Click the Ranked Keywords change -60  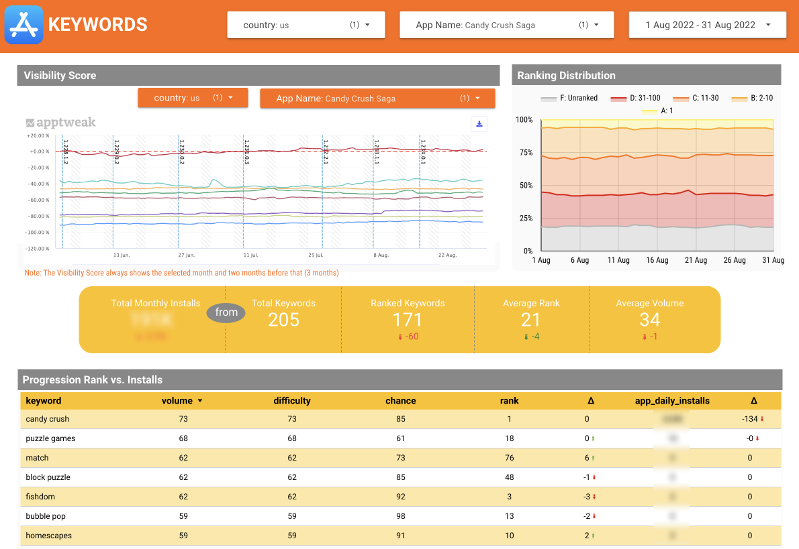pos(408,337)
